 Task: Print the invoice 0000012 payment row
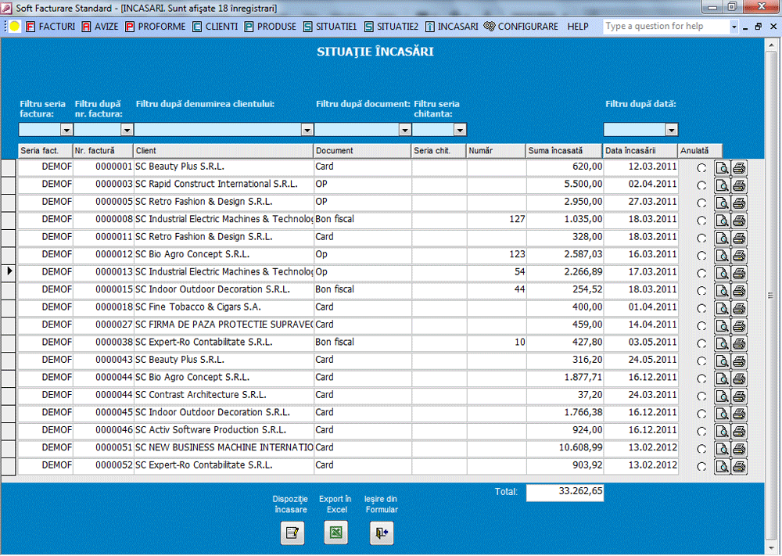click(x=739, y=256)
